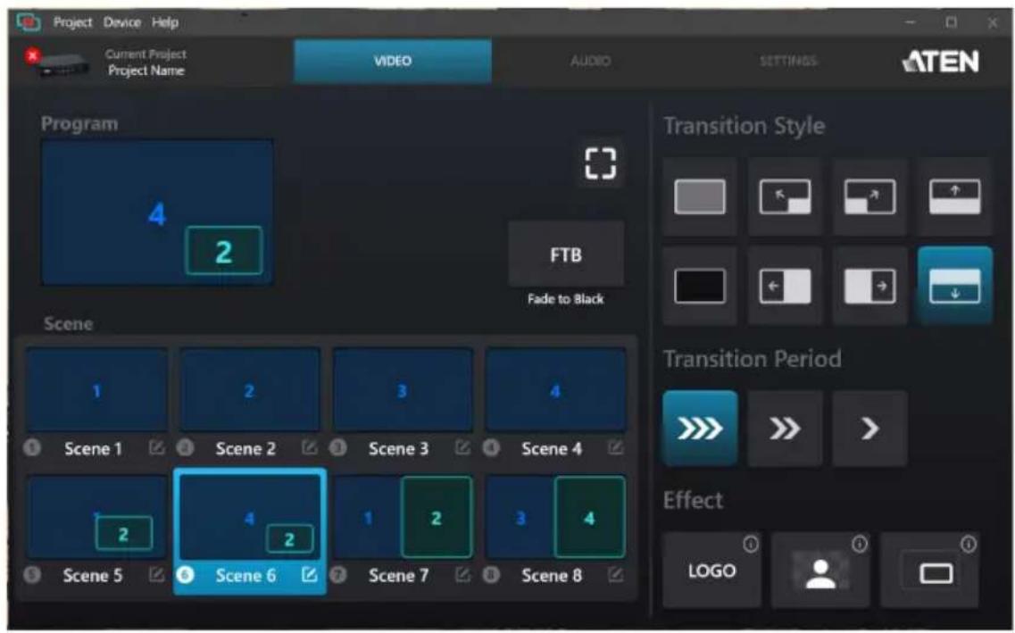
Task: Edit Scene 7 with its pencil icon
Action: pos(462,574)
